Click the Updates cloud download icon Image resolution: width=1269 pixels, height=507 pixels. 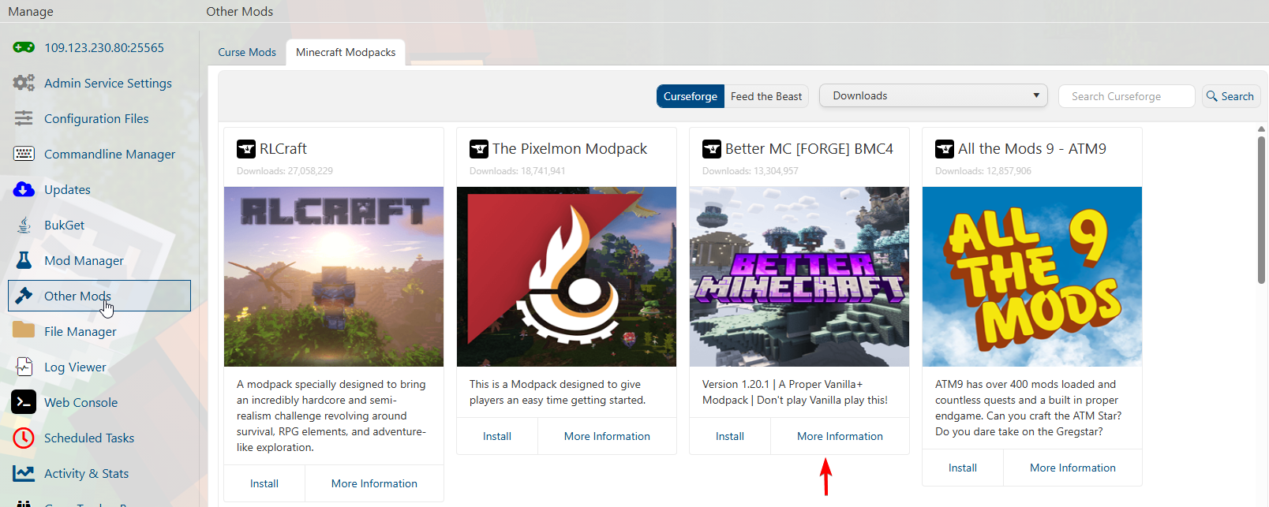click(24, 189)
